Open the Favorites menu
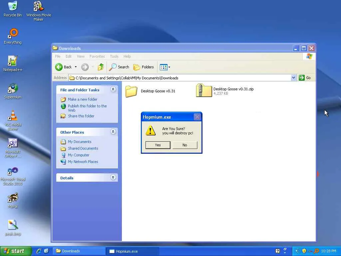This screenshot has height=256, width=341. (97, 56)
